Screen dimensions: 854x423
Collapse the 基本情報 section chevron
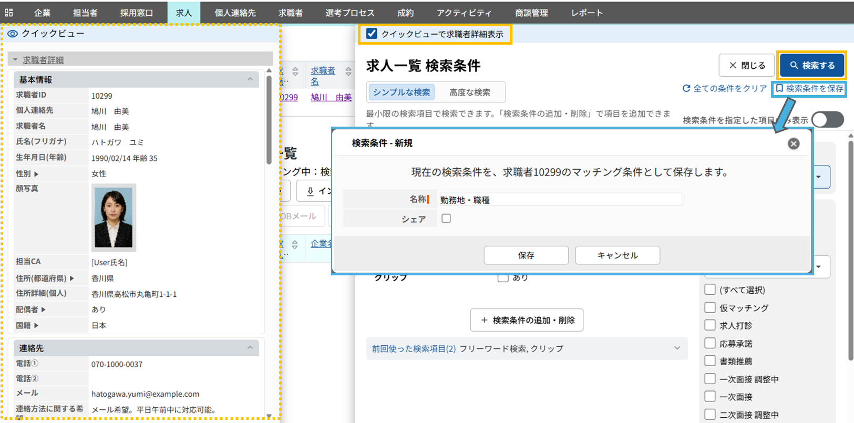coord(250,79)
